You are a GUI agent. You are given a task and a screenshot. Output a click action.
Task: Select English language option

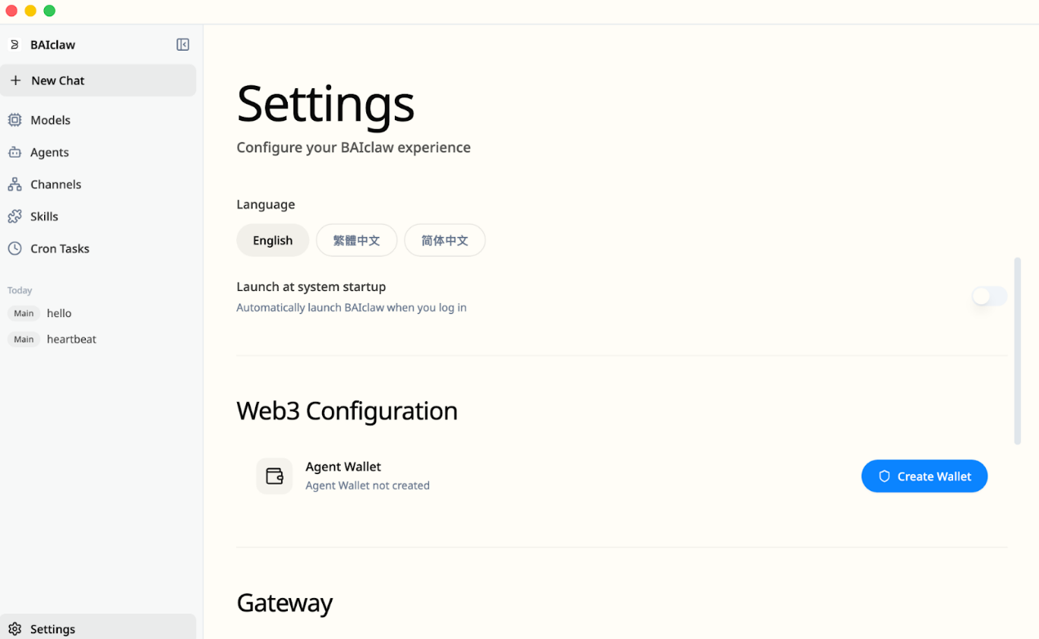[272, 240]
